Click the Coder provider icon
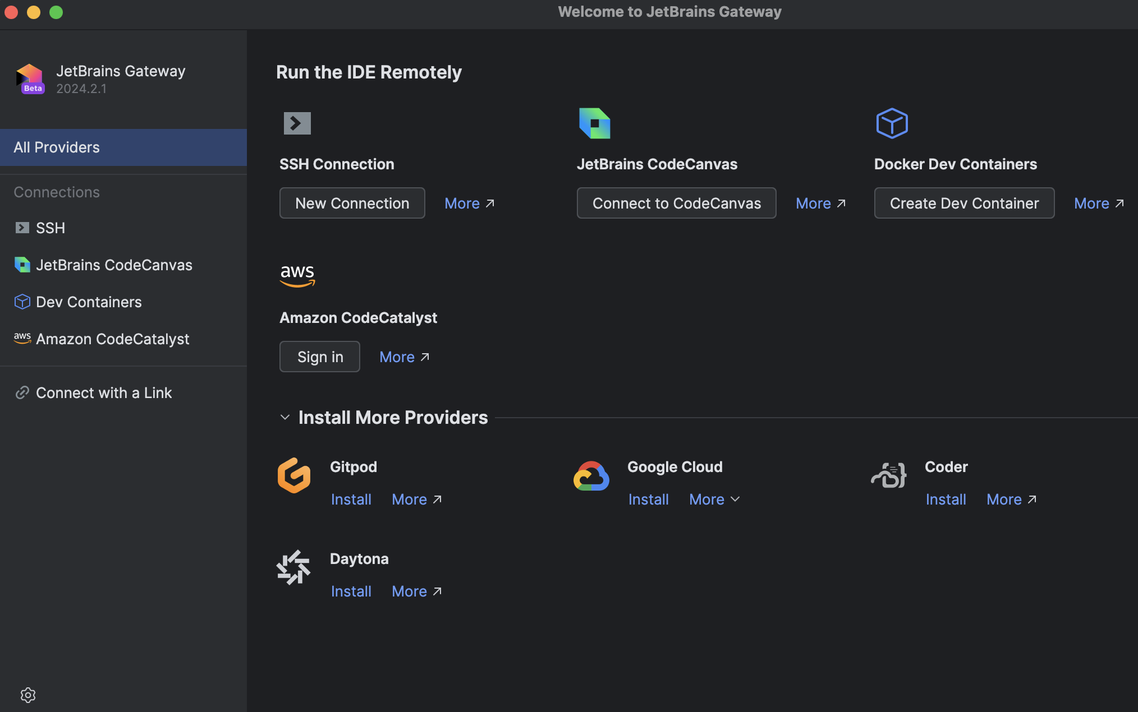Image resolution: width=1138 pixels, height=712 pixels. [x=888, y=475]
